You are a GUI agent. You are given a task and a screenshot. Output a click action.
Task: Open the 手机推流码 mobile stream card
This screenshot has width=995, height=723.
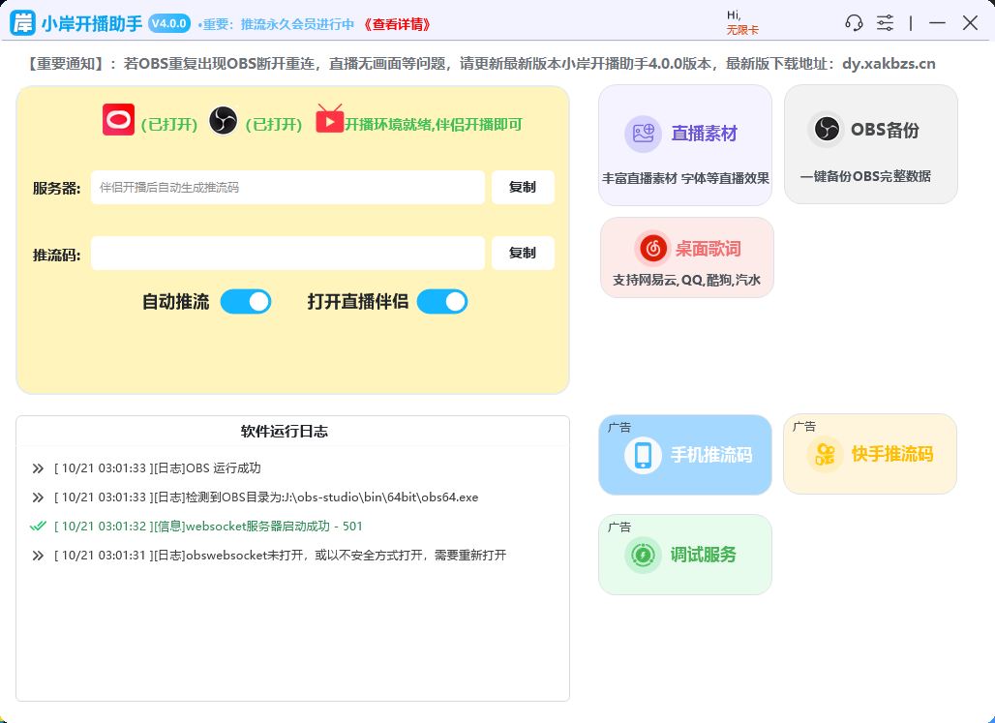click(x=684, y=455)
